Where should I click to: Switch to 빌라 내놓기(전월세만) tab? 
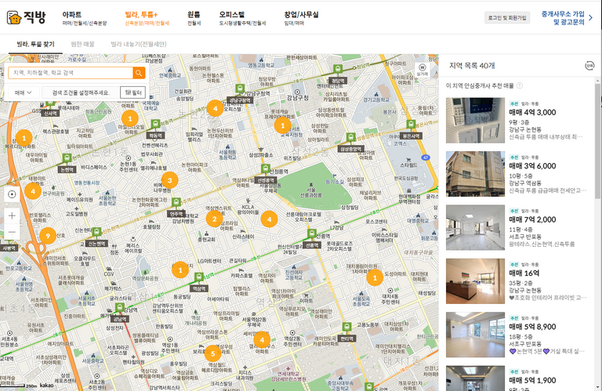(x=139, y=44)
